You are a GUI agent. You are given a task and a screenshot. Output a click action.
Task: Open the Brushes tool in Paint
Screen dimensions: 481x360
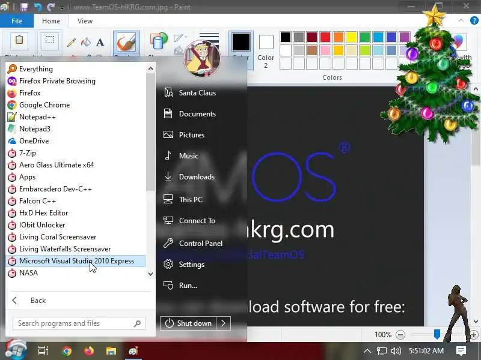(x=126, y=43)
